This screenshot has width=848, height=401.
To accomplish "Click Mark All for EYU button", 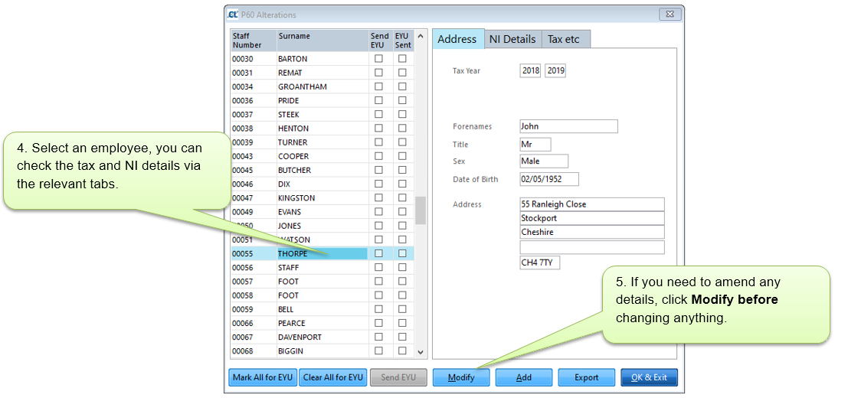I will click(263, 378).
